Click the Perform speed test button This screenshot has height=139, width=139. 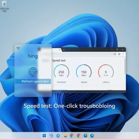tap(33, 81)
